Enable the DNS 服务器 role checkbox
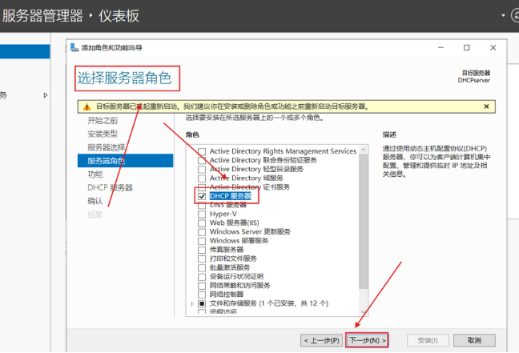This screenshot has width=519, height=353. pos(202,205)
